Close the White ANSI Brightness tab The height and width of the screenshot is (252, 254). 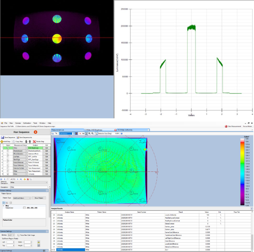(x=115, y=130)
